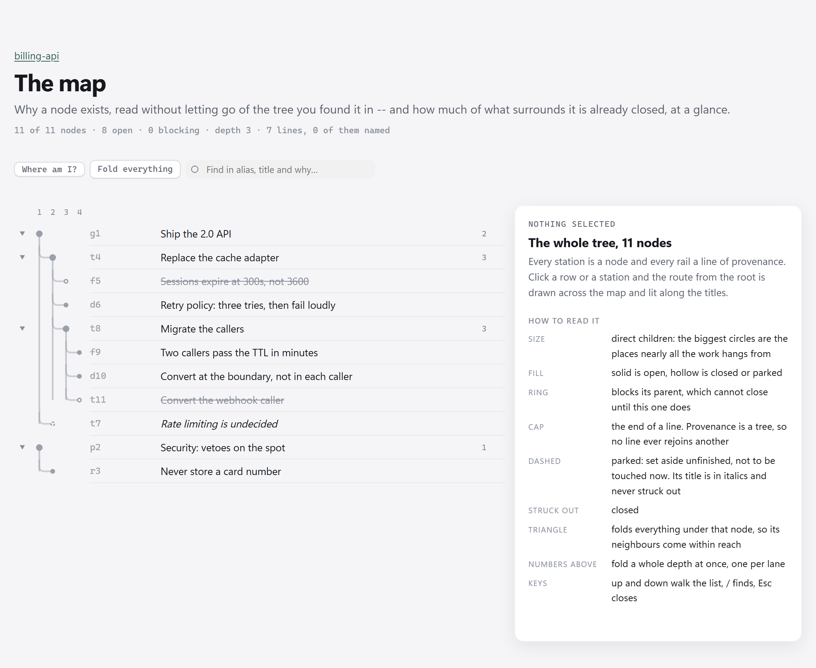Click the r3 station dot

click(x=53, y=471)
